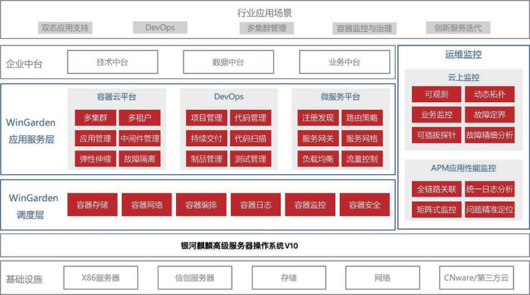Viewport: 530px width, 295px height.
Task: Click the 容器存储 block
Action: click(92, 205)
